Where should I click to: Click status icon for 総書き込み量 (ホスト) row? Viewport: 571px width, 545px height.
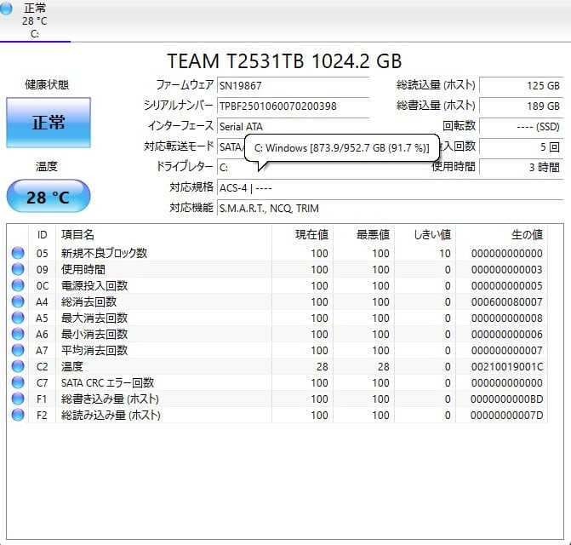pos(18,399)
